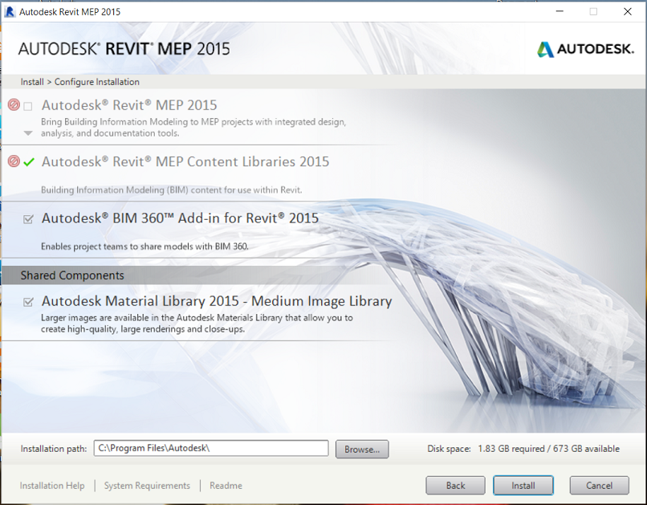The height and width of the screenshot is (505, 647).
Task: Click 'Larger images are available' description text
Action: [x=197, y=324]
